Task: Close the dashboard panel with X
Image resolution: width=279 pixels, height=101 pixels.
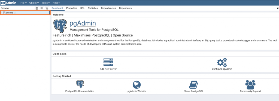Action: click(x=278, y=8)
